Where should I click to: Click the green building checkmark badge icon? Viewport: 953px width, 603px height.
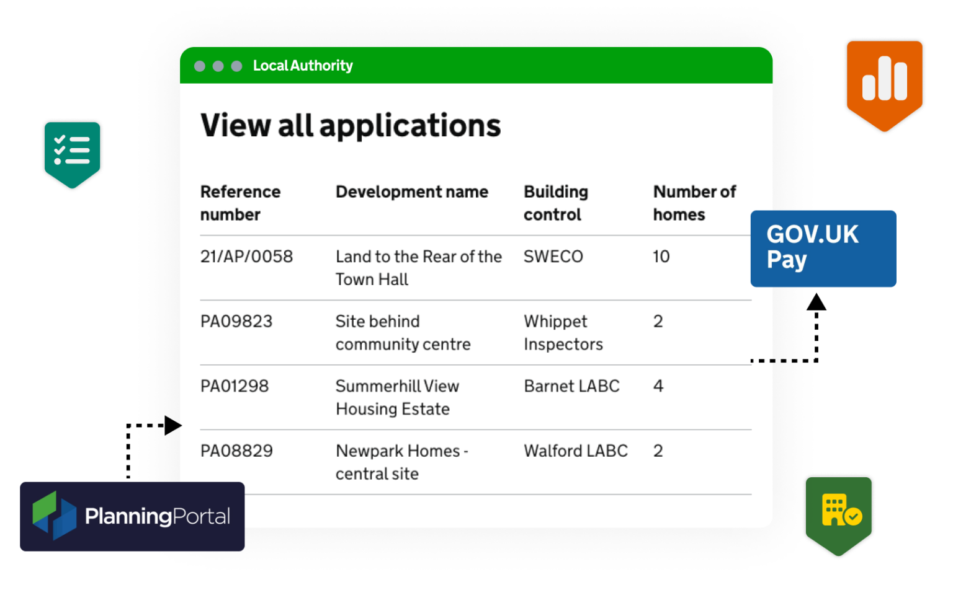pos(838,512)
